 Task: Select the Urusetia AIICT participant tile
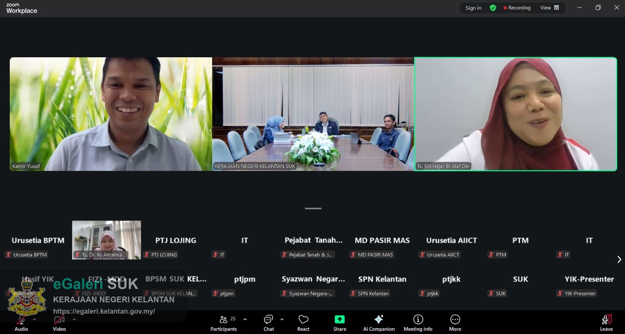(451, 240)
